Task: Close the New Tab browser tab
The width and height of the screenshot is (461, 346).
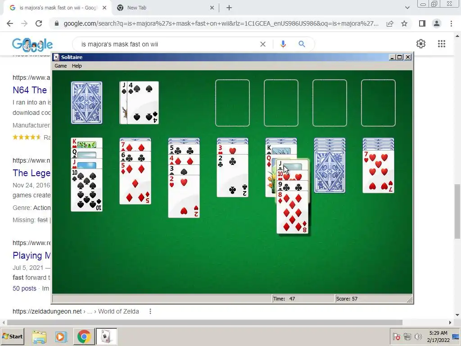Action: [212, 8]
